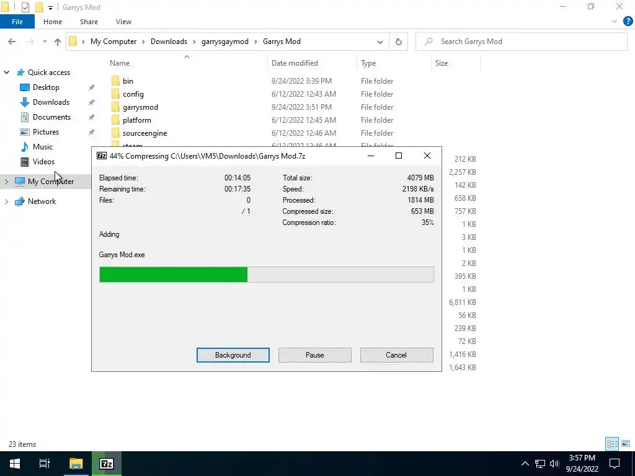
Task: Switch to details view icon
Action: tap(612, 444)
